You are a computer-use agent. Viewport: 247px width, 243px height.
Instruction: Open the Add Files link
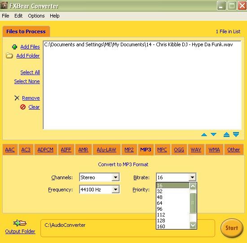[30, 47]
